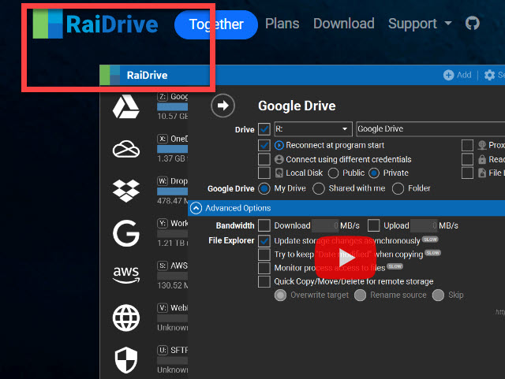Enable the Local Disk checkbox
Screen dimensions: 505x379
pos(264,173)
